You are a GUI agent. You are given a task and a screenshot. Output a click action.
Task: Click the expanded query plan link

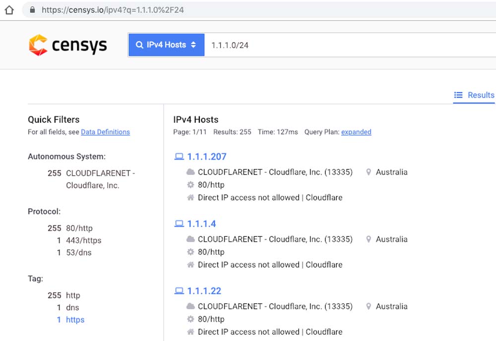[356, 132]
